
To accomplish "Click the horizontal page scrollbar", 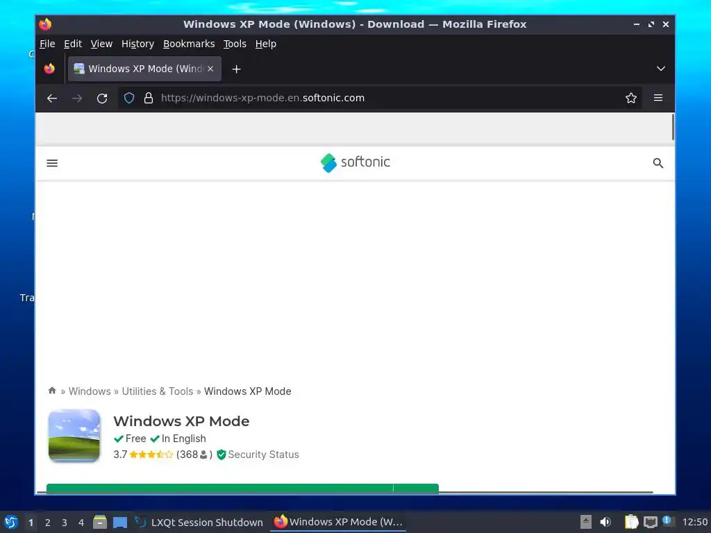I will pos(344,492).
